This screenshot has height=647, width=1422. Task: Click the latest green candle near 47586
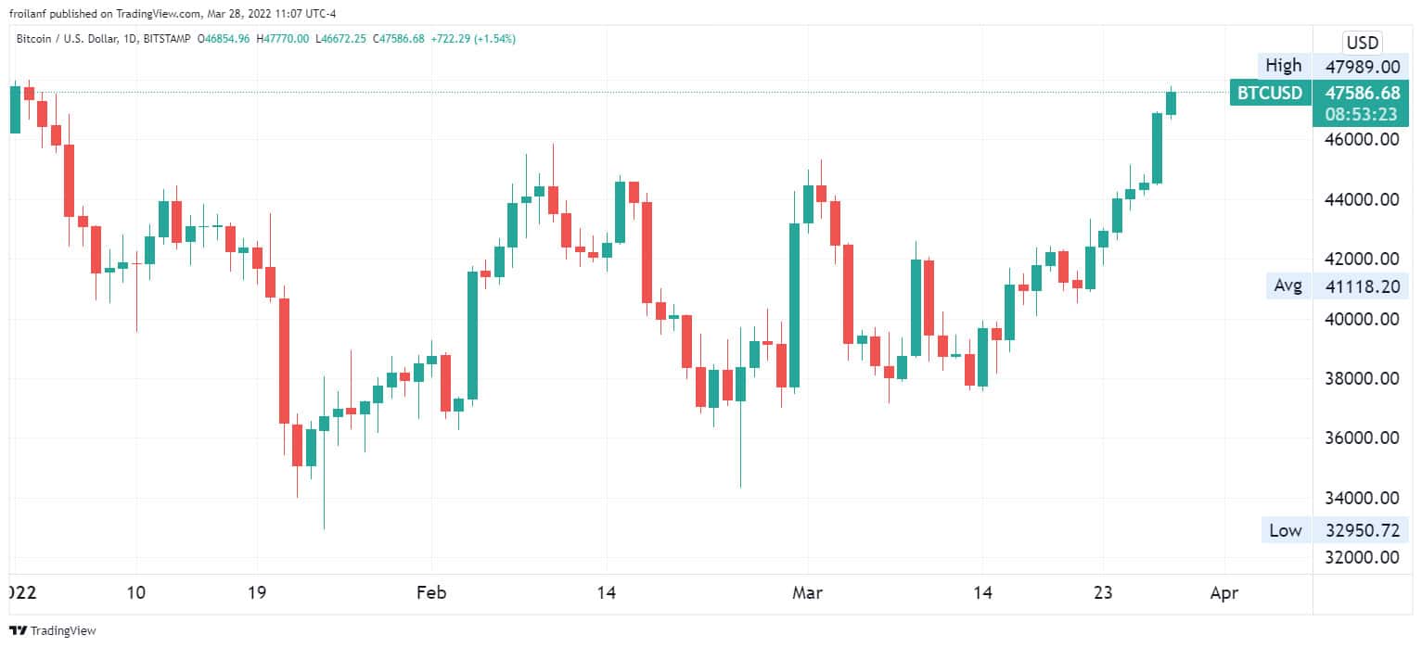(x=1171, y=103)
